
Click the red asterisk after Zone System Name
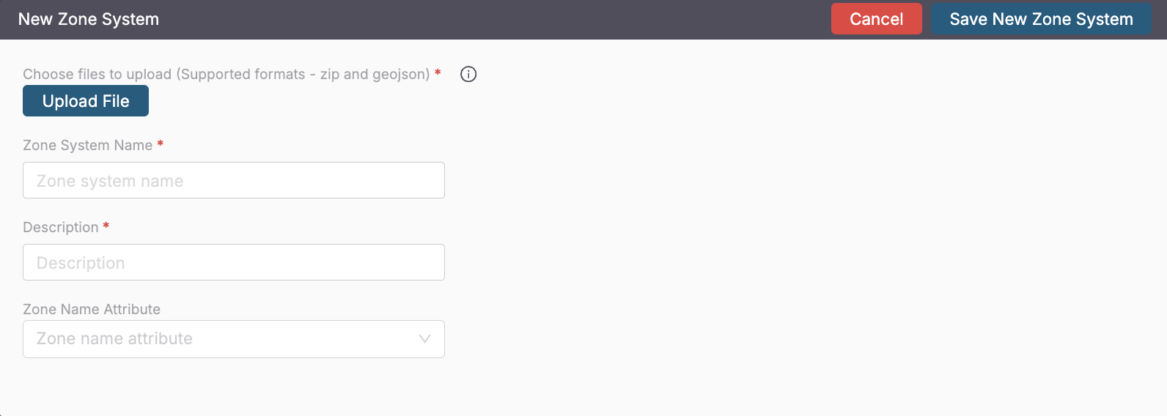160,144
